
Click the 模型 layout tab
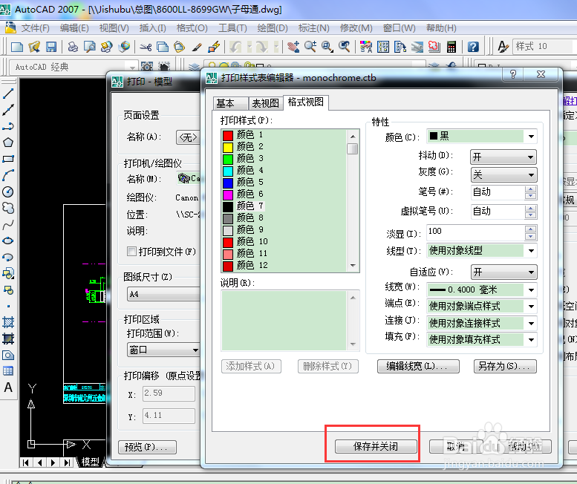click(90, 462)
